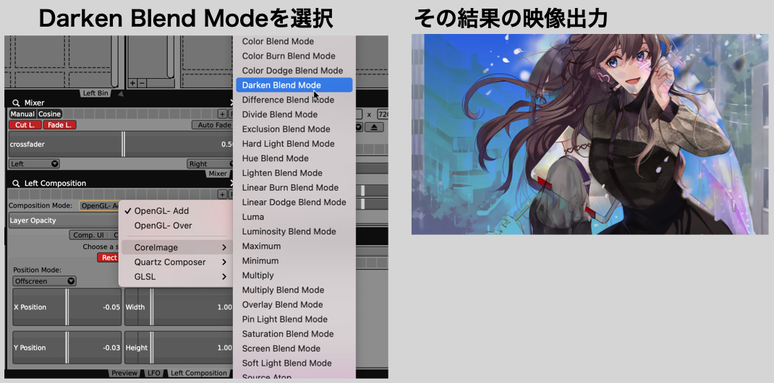774x383 pixels.
Task: Select Hard Light Blend Mode
Action: click(294, 144)
